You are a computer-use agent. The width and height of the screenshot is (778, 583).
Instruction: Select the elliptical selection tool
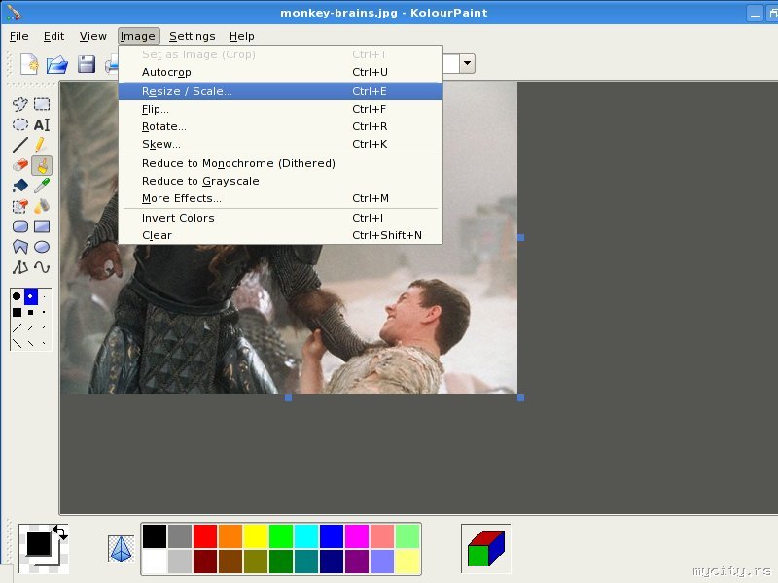19,124
